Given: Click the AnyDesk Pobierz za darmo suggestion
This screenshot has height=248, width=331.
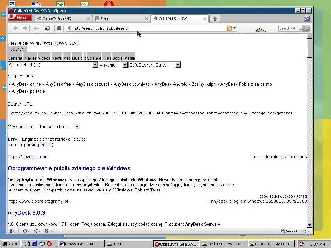Looking at the screenshot, I should tap(246, 84).
